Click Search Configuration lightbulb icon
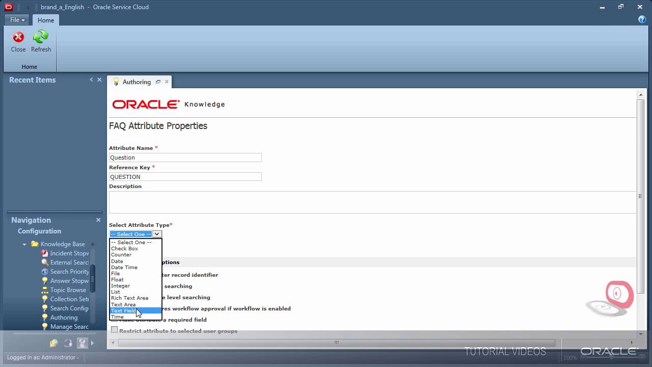The height and width of the screenshot is (367, 652). coord(44,308)
